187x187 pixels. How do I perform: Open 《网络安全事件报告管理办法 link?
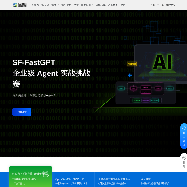116,179
